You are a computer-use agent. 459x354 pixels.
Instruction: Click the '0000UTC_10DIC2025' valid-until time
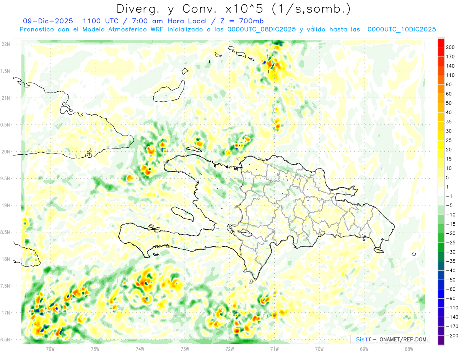(x=402, y=29)
